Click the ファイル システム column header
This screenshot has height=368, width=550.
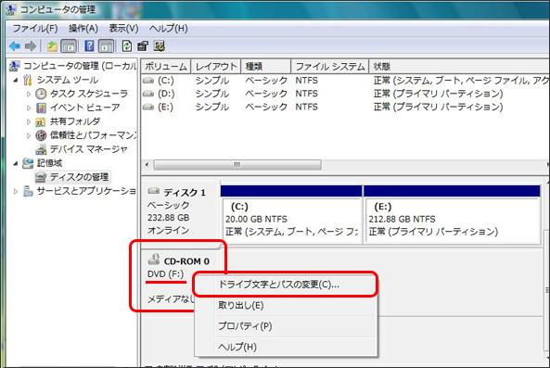(329, 66)
